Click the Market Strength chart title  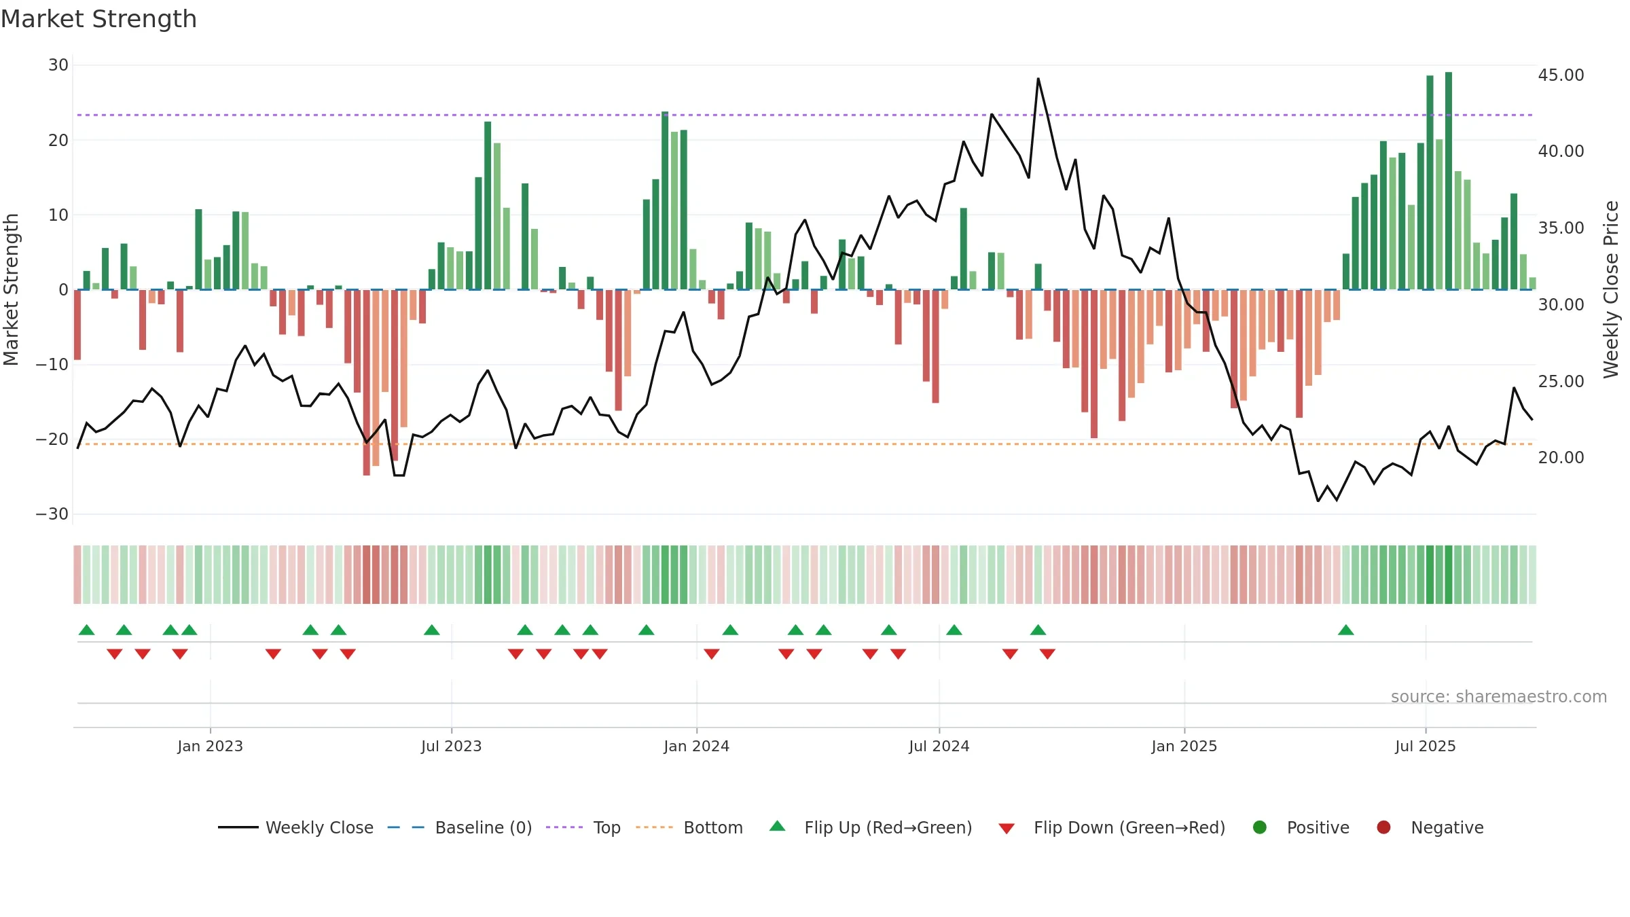pyautogui.click(x=98, y=19)
